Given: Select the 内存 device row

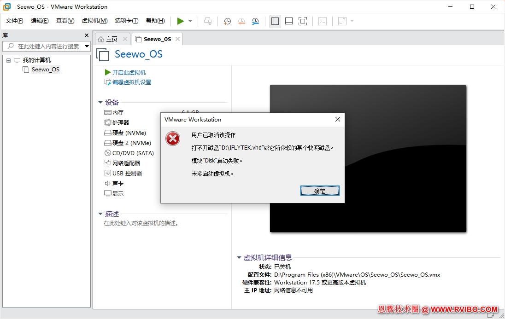Looking at the screenshot, I should tap(114, 113).
